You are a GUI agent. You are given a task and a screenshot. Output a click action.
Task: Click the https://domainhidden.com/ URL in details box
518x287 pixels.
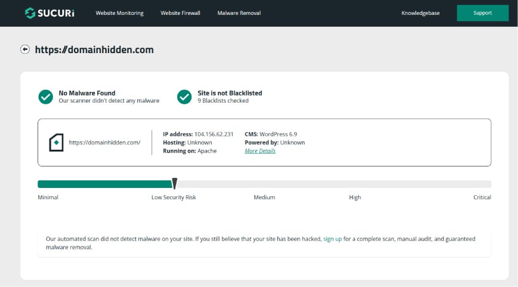[104, 143]
